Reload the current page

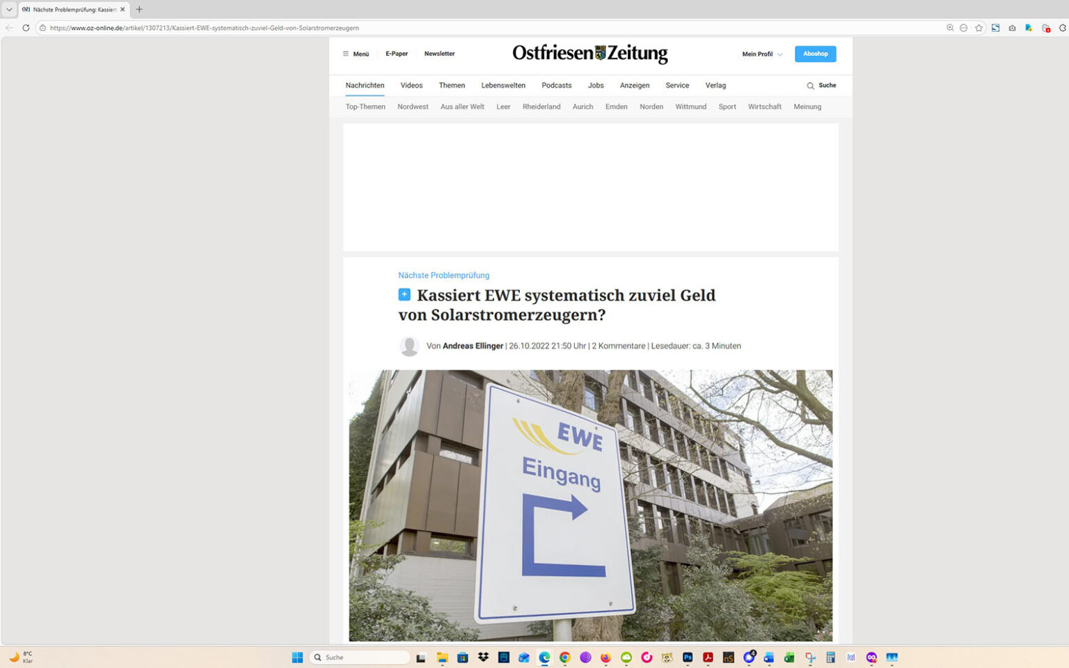pos(25,28)
